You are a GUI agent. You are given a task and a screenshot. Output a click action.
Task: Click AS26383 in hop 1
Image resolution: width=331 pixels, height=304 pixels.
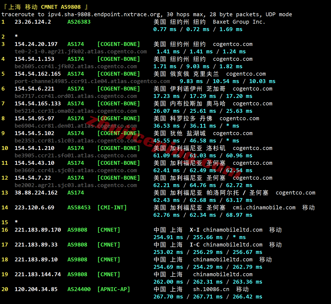(x=79, y=22)
